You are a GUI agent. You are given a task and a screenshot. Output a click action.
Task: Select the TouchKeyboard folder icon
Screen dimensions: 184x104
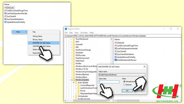74,39
